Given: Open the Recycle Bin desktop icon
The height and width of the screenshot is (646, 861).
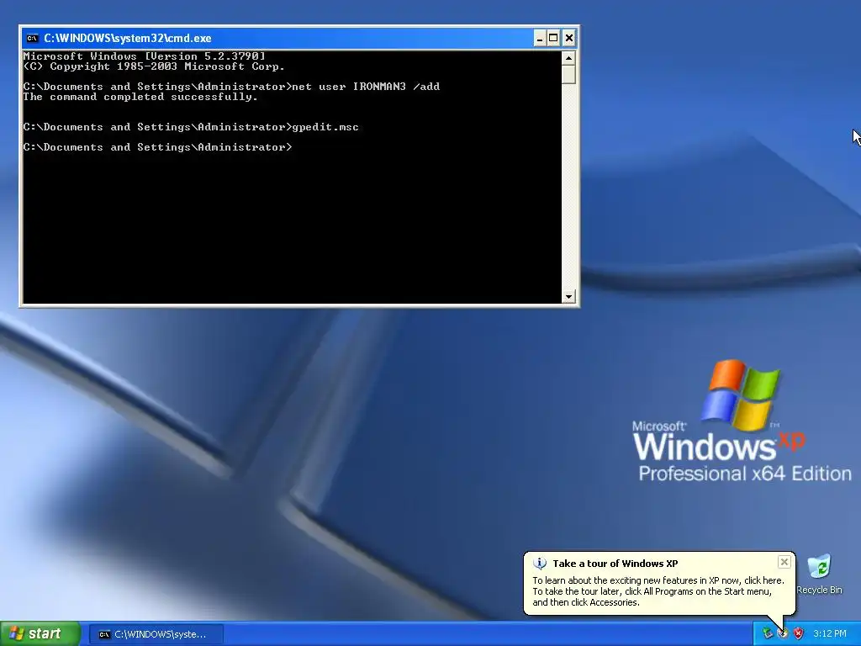Looking at the screenshot, I should coord(819,575).
